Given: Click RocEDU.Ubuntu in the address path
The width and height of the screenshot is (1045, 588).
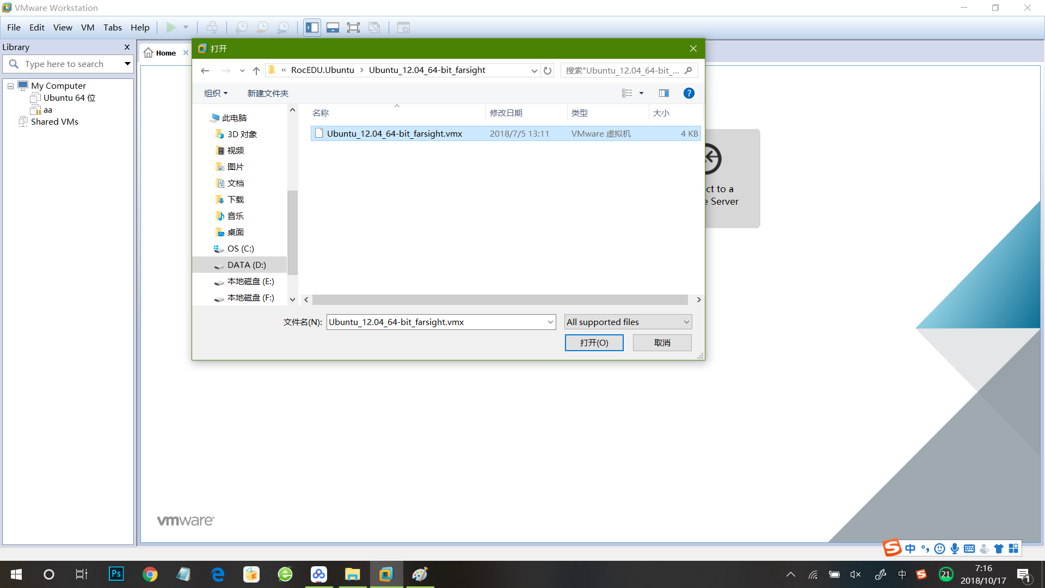Looking at the screenshot, I should point(323,70).
